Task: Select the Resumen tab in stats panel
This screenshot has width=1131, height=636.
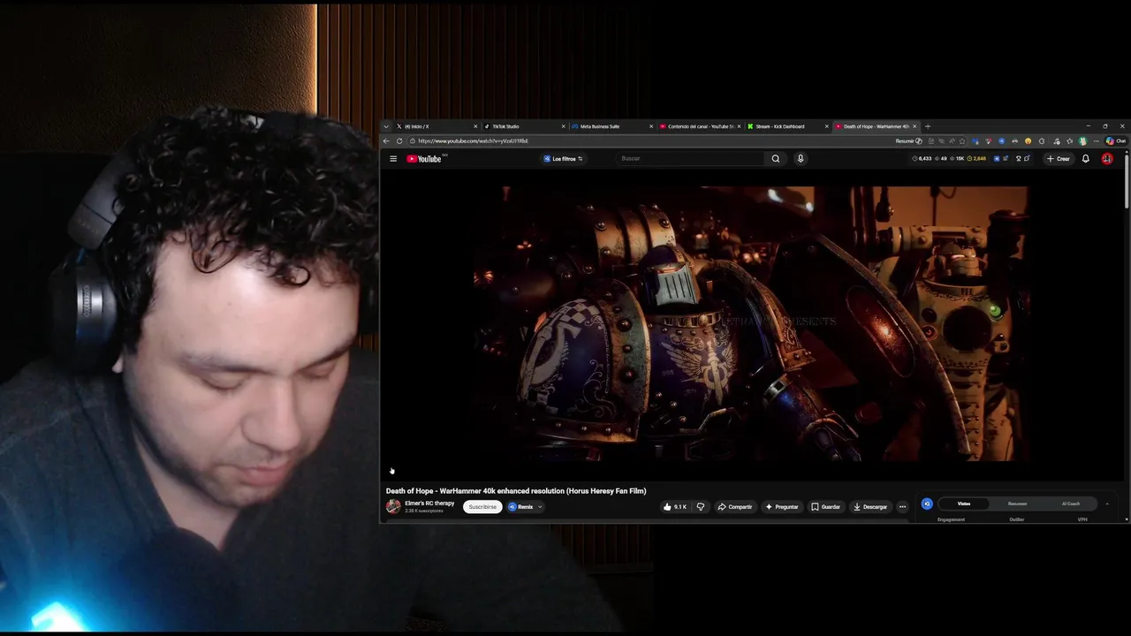Action: (x=1017, y=503)
